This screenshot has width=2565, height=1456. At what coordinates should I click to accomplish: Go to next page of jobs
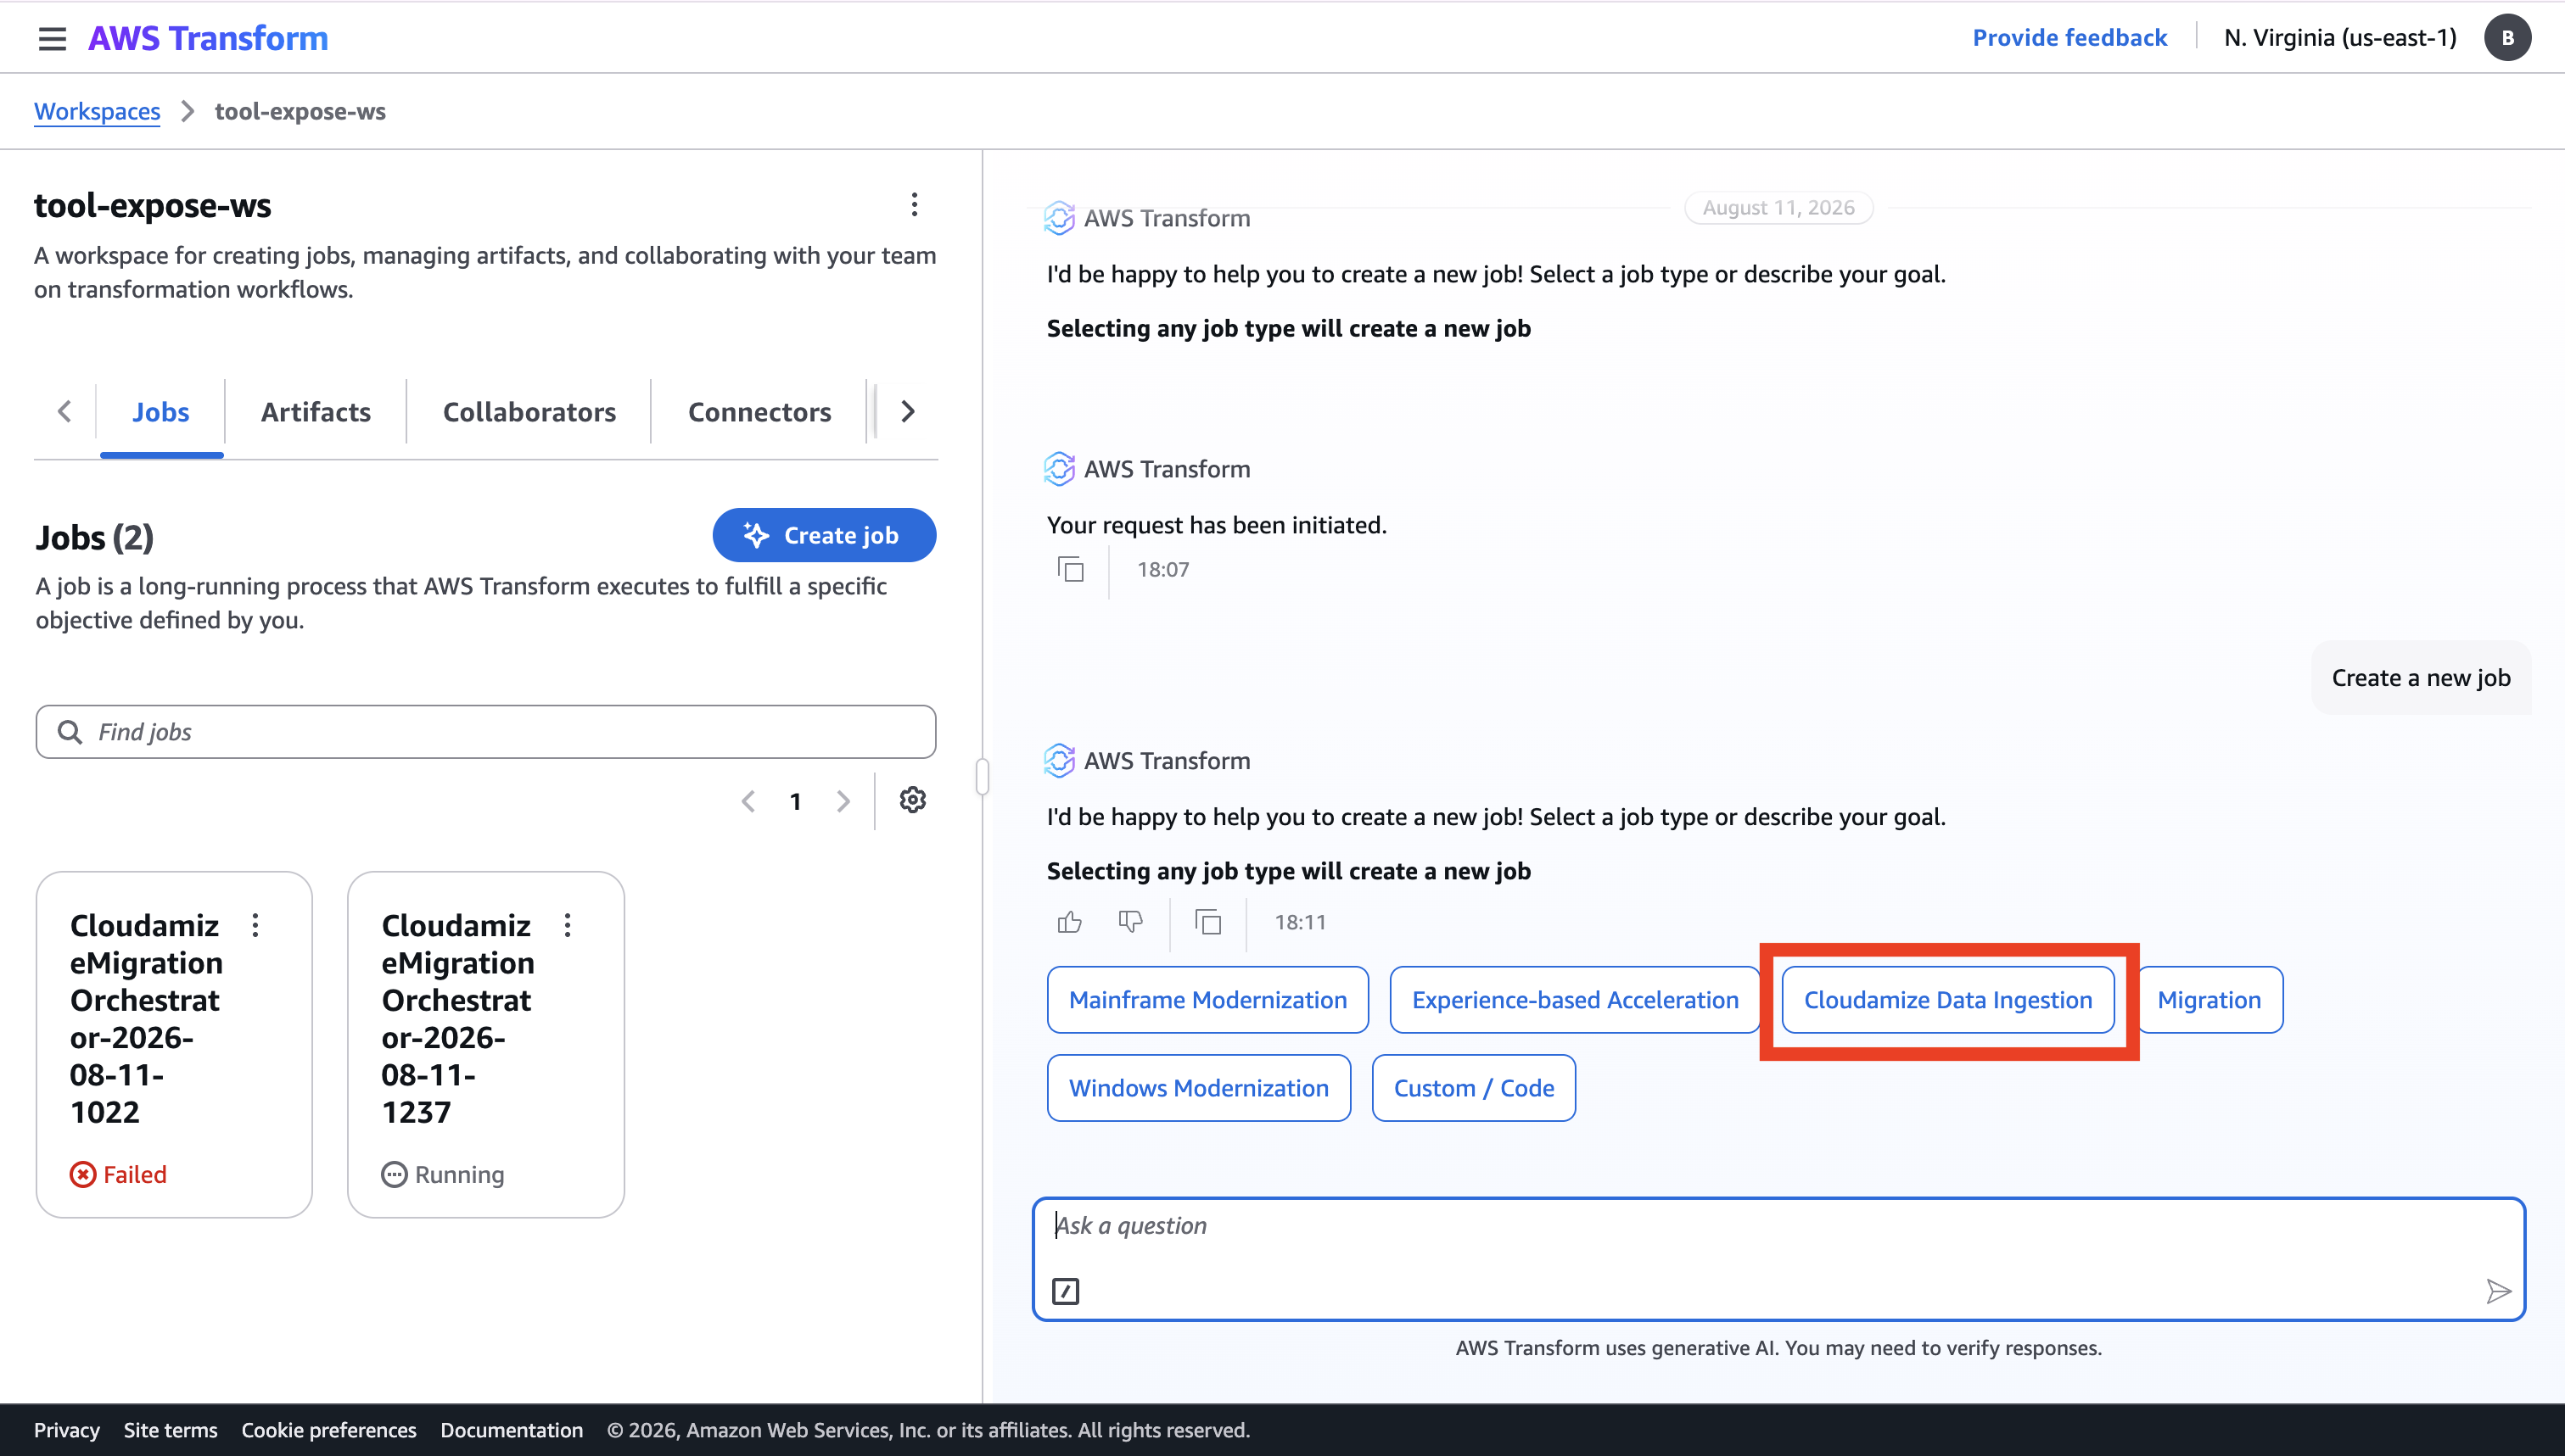pyautogui.click(x=843, y=801)
